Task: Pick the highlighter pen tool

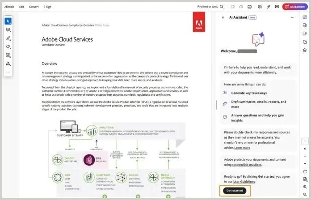Action: [x=8, y=38]
